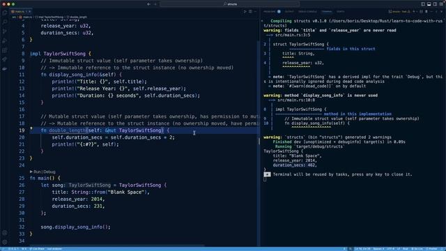
Task: Open the terminal launch profile dropdown
Action: coord(417,12)
